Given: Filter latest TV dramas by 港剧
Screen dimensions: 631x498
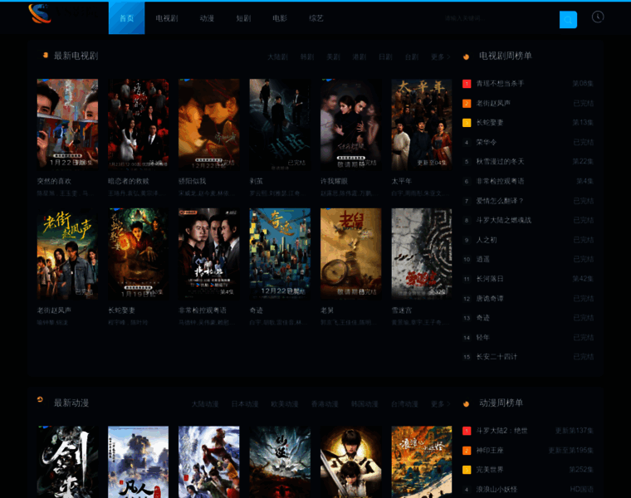Looking at the screenshot, I should [360, 56].
